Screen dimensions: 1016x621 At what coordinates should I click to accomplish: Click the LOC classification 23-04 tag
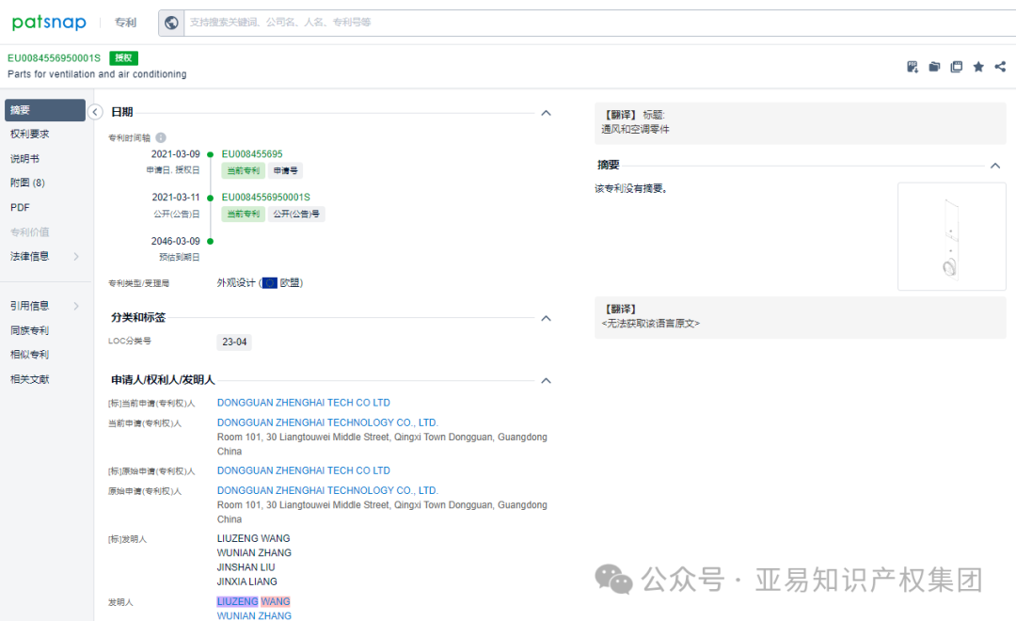coord(234,342)
